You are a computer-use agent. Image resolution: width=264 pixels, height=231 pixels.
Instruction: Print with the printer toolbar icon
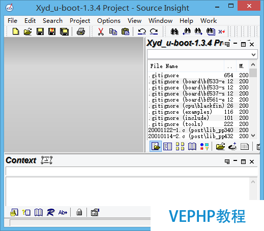(81, 31)
